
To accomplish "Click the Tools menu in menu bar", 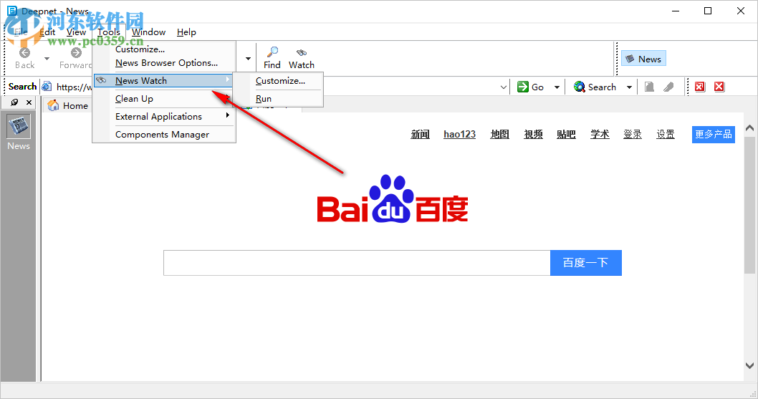I will click(x=109, y=32).
